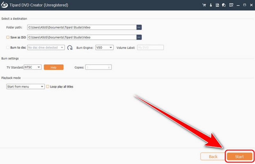The width and height of the screenshot is (255, 164).
Task: Open the feedback chat icon
Action: pyautogui.click(x=224, y=5)
